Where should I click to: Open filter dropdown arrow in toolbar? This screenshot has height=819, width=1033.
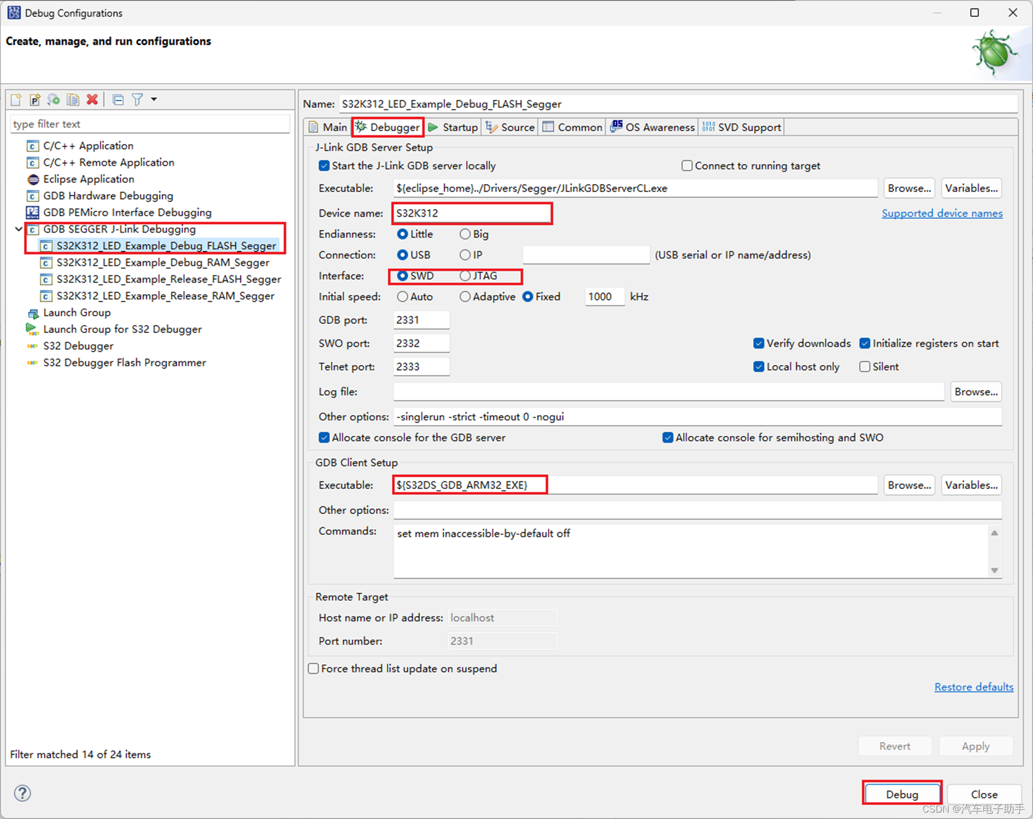click(x=154, y=100)
